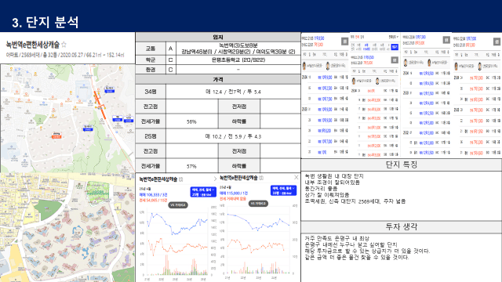502x282 pixels.
Task: Click the right chevron arrow on the left chart panel header
Action: pyautogui.click(x=215, y=179)
